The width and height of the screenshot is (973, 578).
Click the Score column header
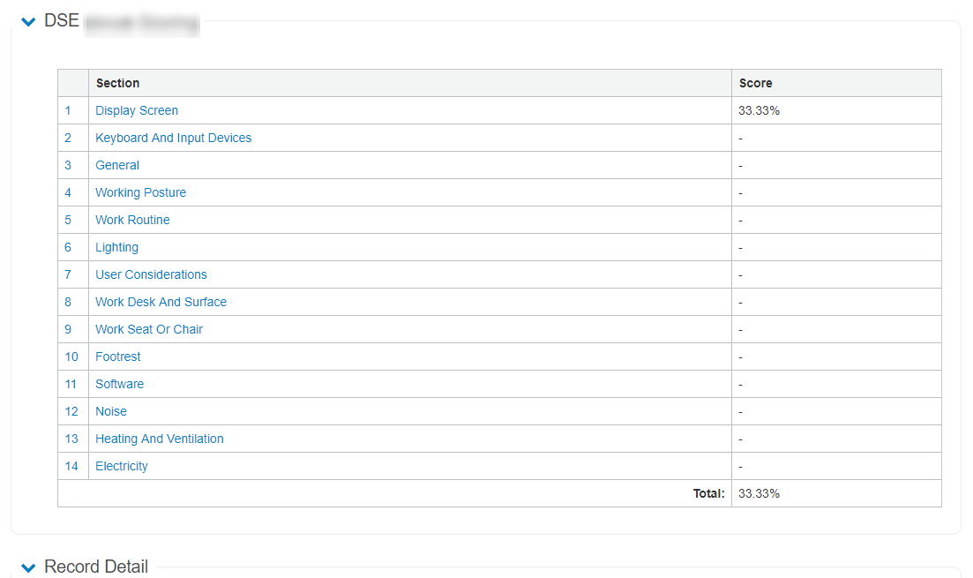coord(755,82)
